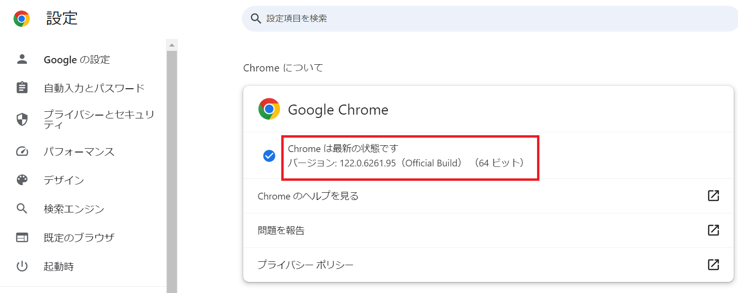Click the blue checkmark update status icon
This screenshot has height=293, width=738.
pyautogui.click(x=269, y=156)
